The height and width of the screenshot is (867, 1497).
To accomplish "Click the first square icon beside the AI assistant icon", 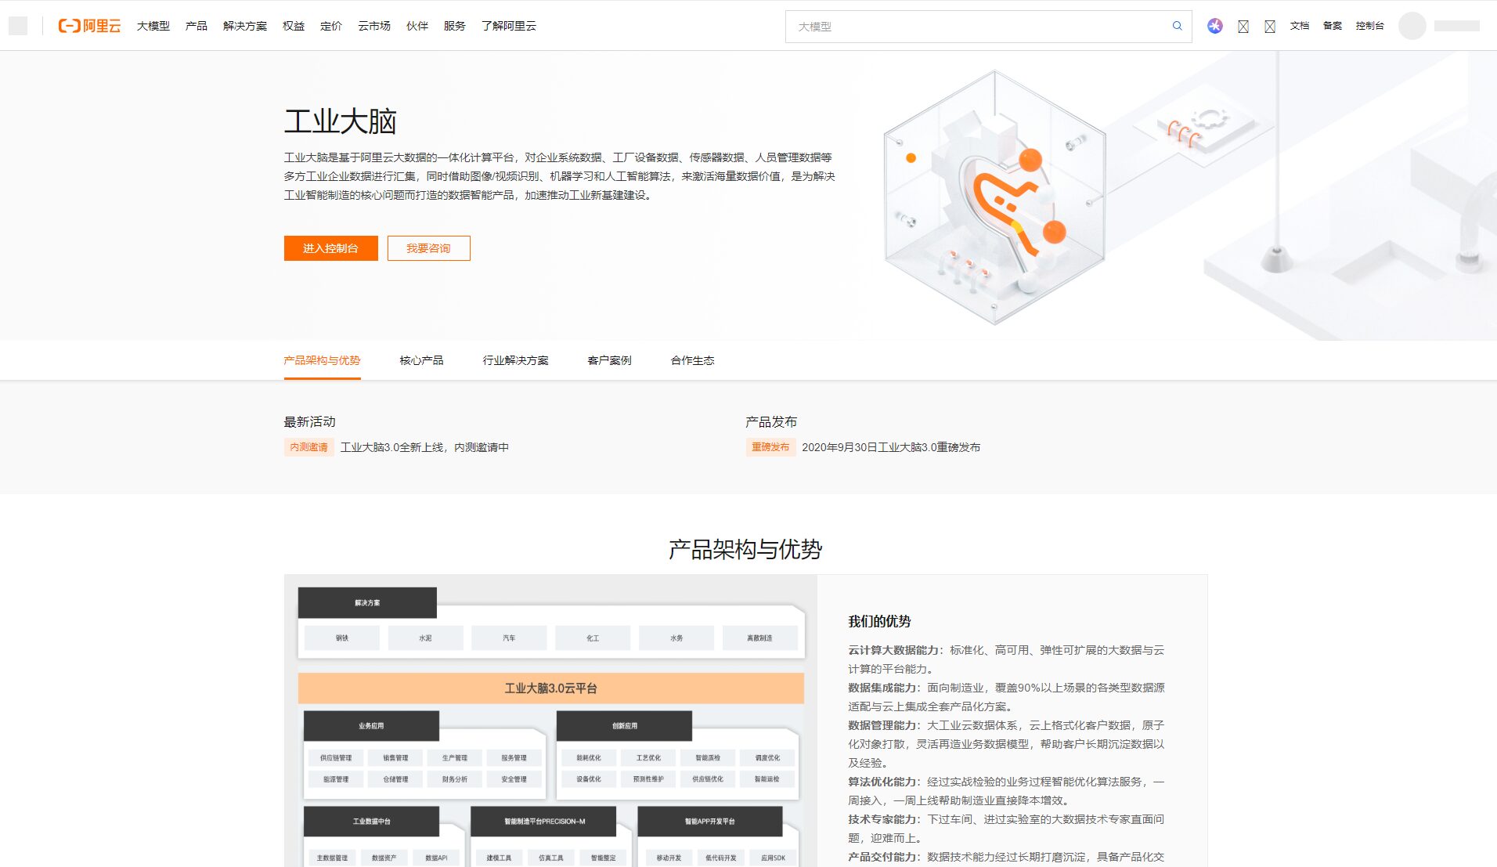I will 1245,26.
